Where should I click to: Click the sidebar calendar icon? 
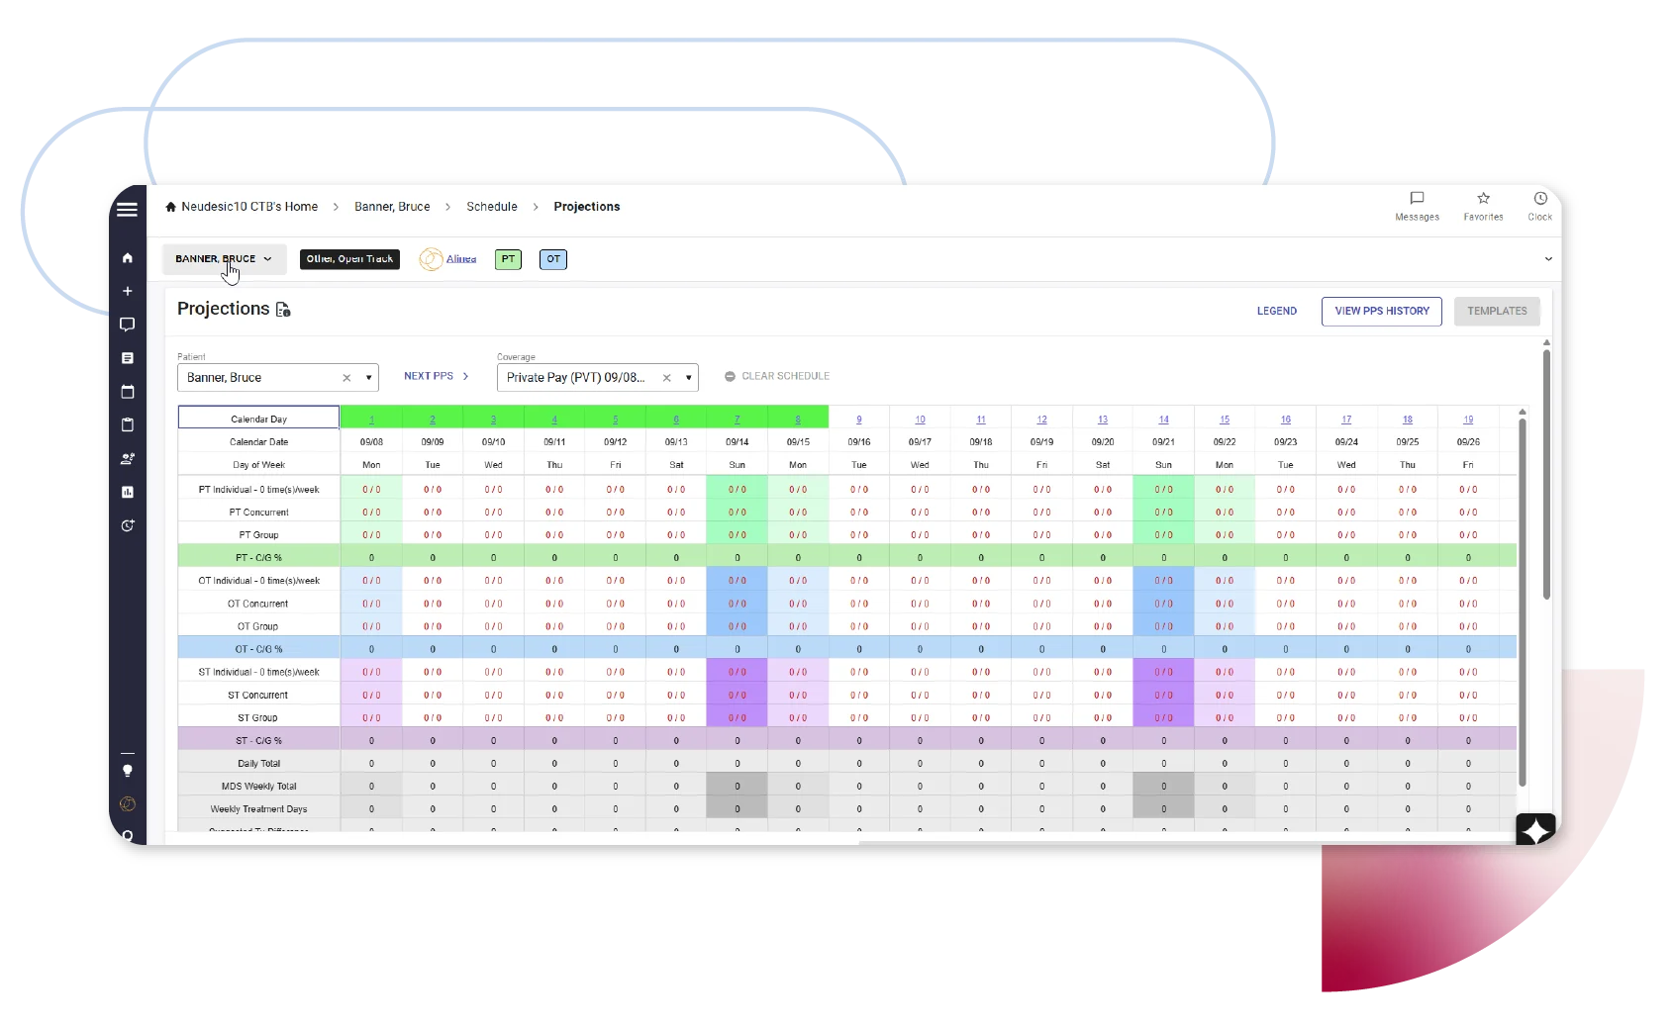127,392
